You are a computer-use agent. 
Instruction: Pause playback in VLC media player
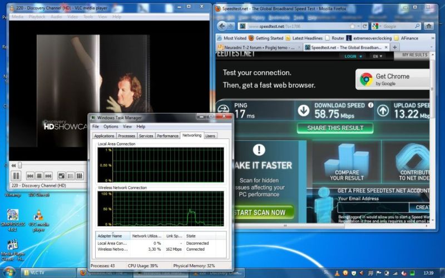click(x=17, y=176)
